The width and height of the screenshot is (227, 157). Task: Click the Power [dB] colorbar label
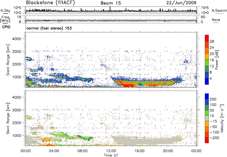tap(217, 60)
